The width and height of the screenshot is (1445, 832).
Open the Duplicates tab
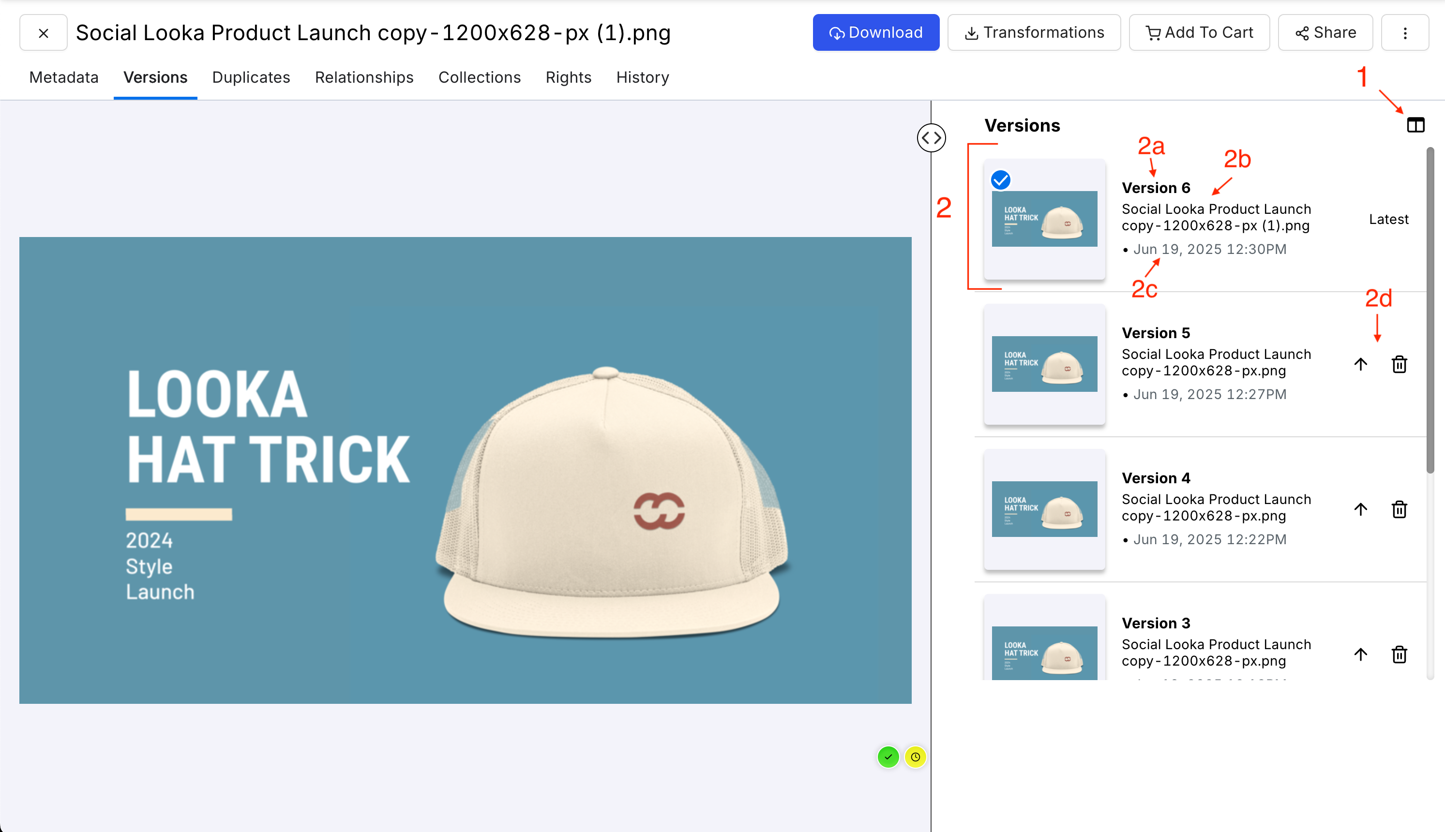(250, 77)
